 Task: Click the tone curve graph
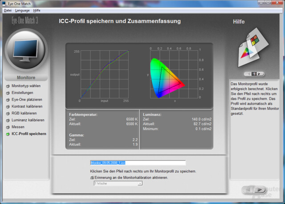tap(105, 74)
